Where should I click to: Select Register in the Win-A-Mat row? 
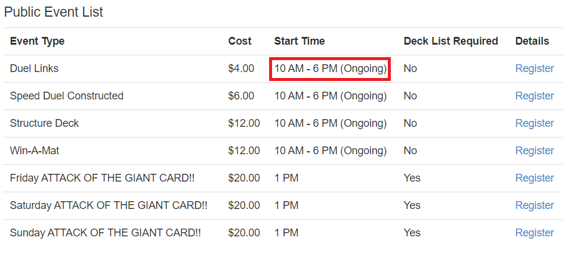click(535, 151)
